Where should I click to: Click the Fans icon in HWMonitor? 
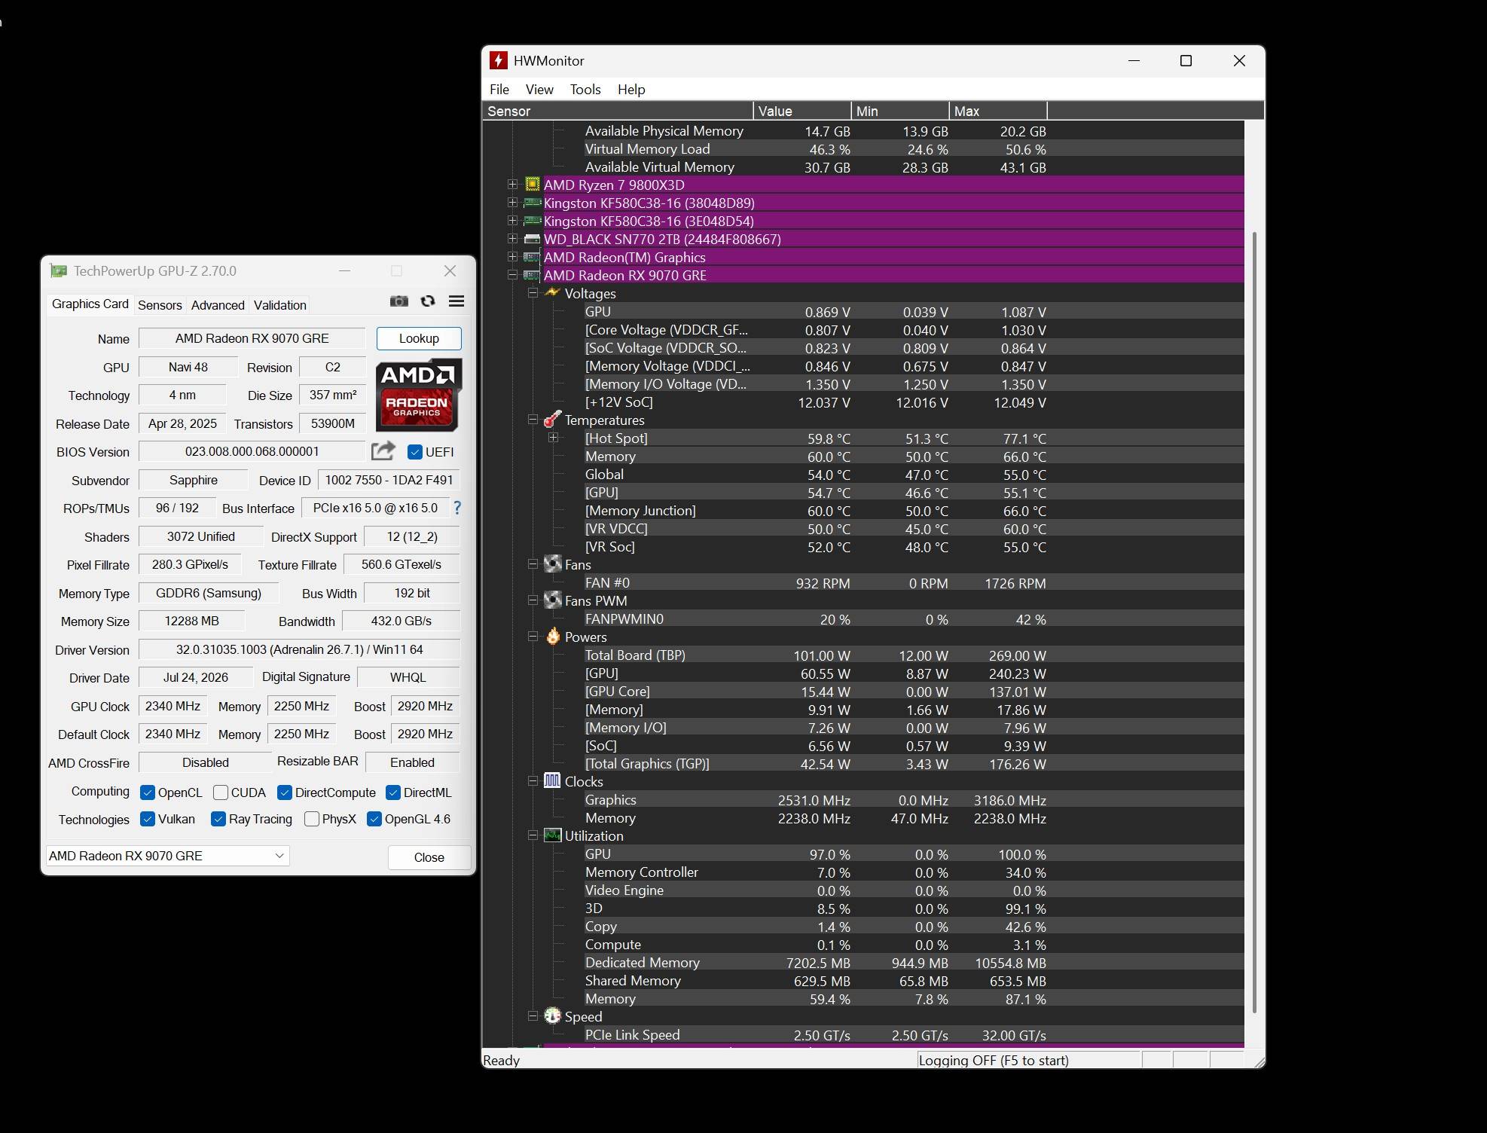pos(553,564)
